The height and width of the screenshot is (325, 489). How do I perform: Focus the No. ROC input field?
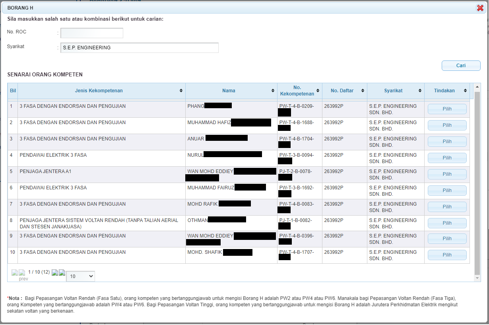pyautogui.click(x=92, y=33)
